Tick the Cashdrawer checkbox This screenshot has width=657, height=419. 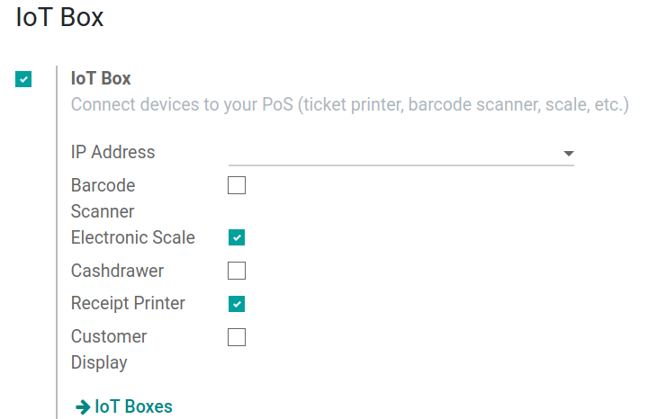(237, 271)
